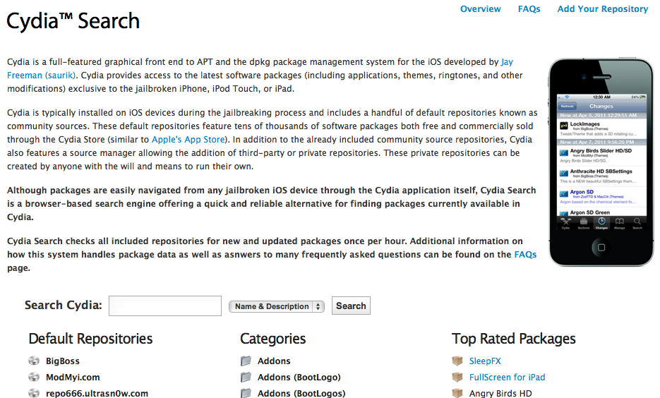Focus the Search Cydia text field
Screen dimensions: 660x398
[x=165, y=306]
